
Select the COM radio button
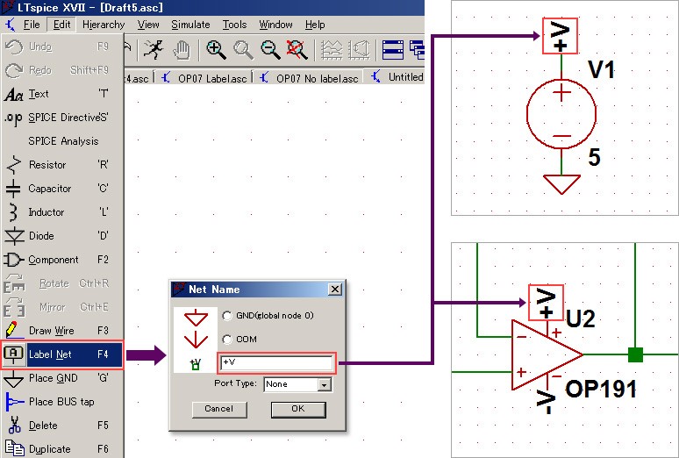(228, 340)
